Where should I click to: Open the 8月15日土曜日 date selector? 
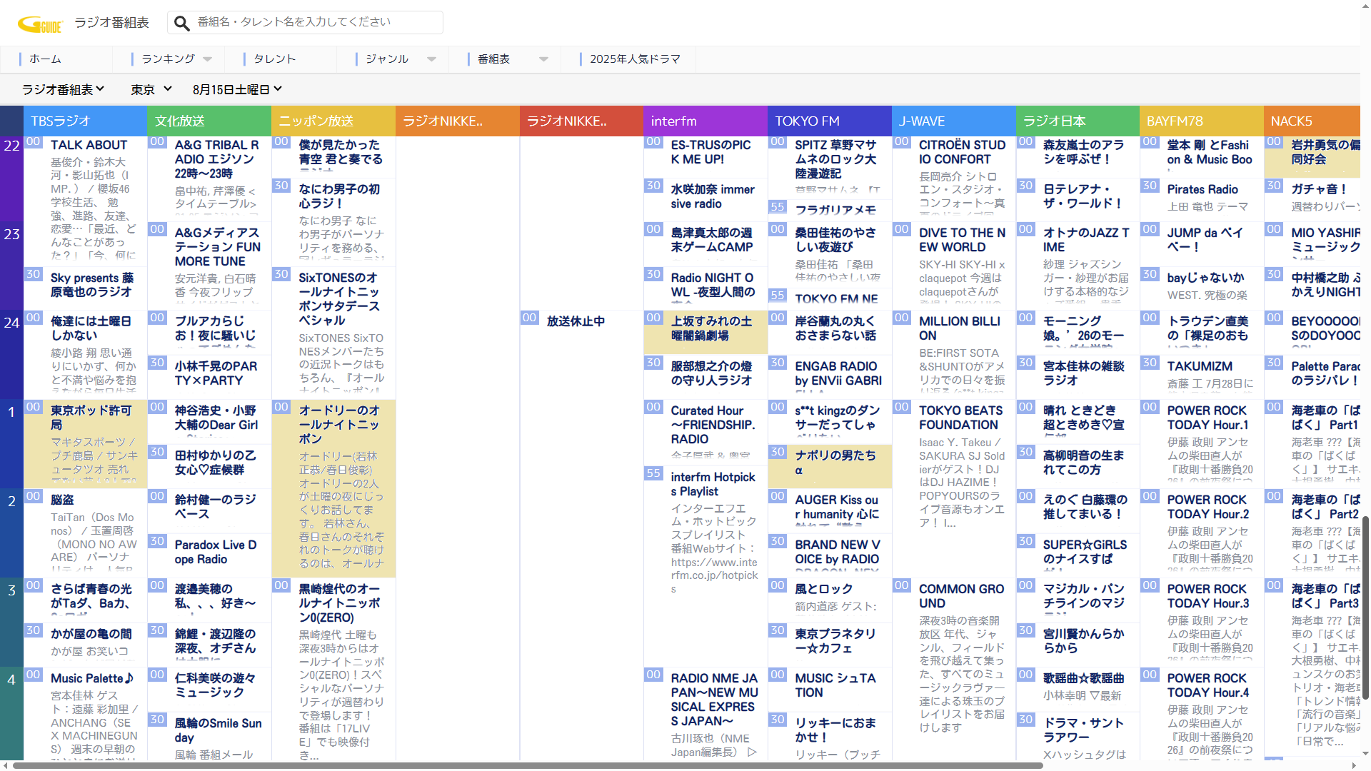pyautogui.click(x=237, y=89)
